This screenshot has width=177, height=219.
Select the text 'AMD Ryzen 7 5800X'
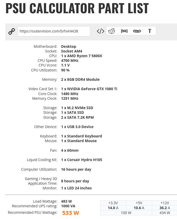coord(85,56)
